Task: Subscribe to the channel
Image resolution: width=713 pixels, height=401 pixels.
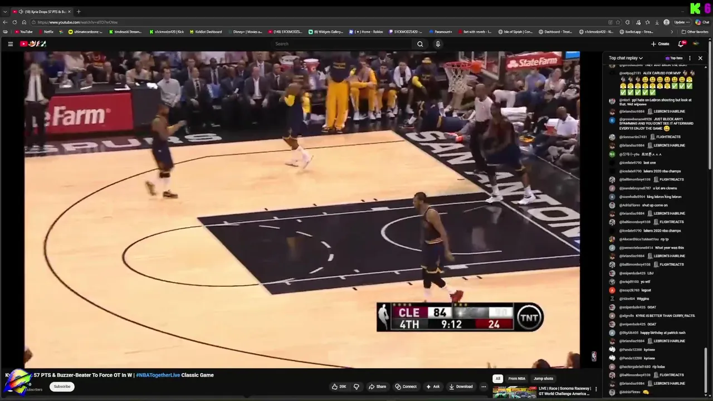Action: click(x=62, y=387)
